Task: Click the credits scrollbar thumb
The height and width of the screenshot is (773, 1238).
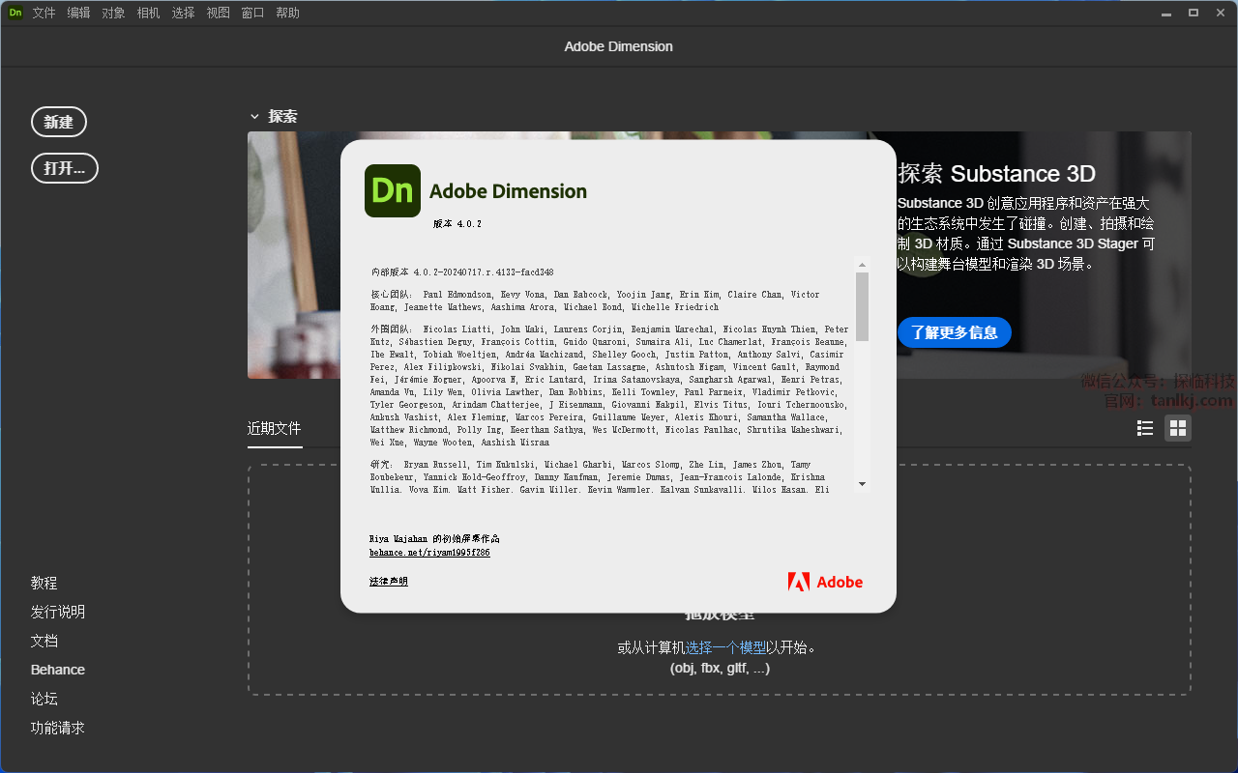Action: click(862, 306)
